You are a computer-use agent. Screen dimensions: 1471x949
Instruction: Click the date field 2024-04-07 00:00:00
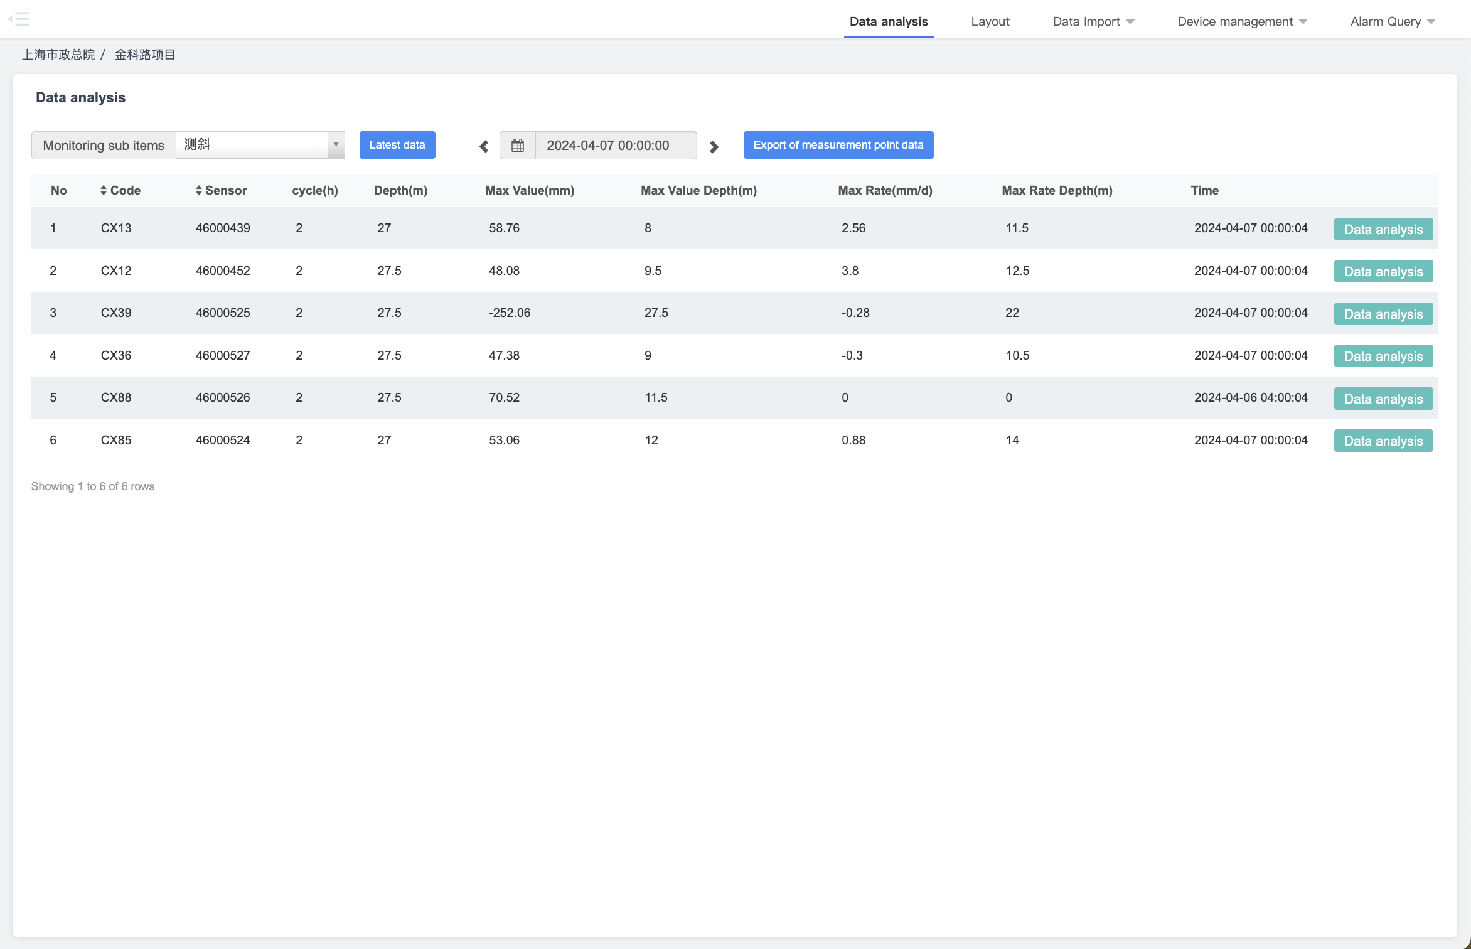(x=616, y=146)
